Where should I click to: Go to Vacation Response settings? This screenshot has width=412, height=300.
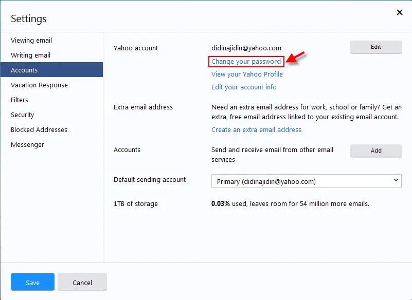point(51,85)
